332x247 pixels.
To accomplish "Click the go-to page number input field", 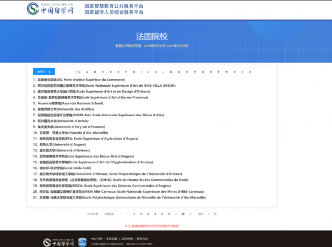I will pos(208,214).
